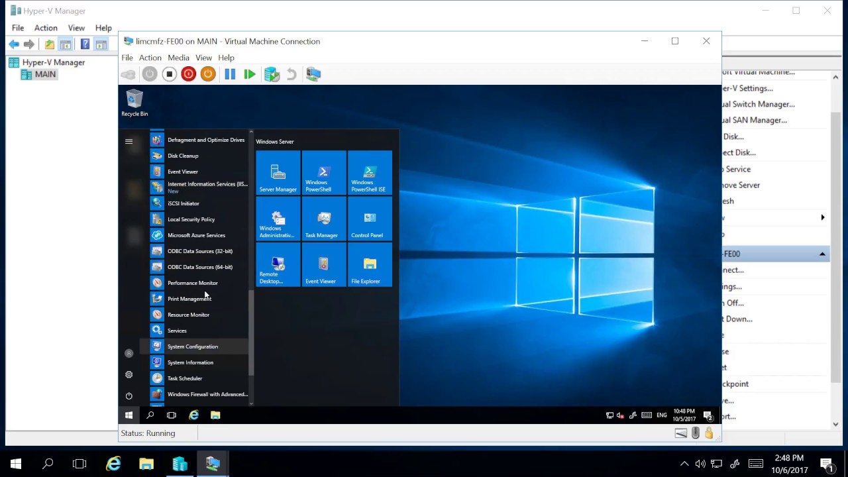Open ODBC Data Sources (32-bit)
Screen dimensions: 848x477
coord(198,251)
